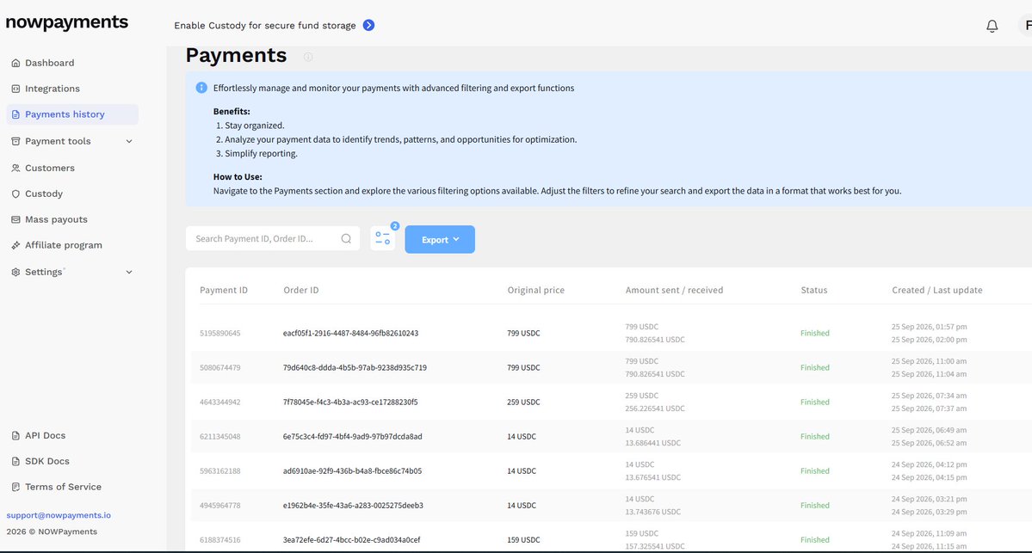
Task: Click the info icon beside Payments title
Action: (x=308, y=57)
